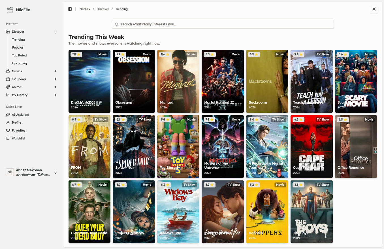Expand the TV Shows section chevron
The height and width of the screenshot is (249, 384).
[56, 79]
